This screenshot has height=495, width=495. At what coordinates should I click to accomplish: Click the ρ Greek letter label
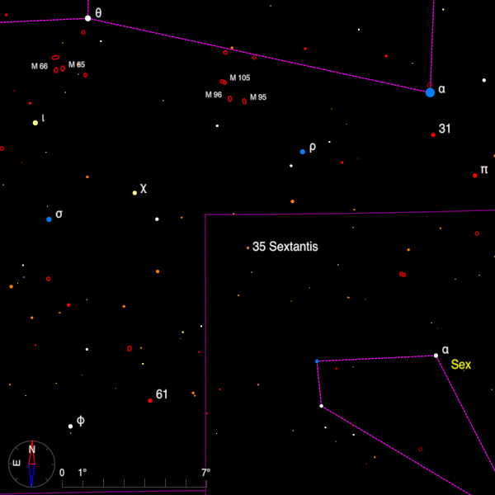313,147
